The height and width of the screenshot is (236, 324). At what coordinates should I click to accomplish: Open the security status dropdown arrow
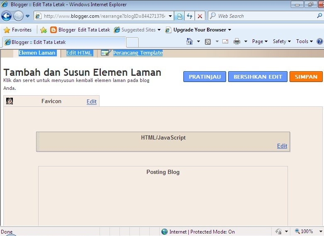[x=286, y=231]
